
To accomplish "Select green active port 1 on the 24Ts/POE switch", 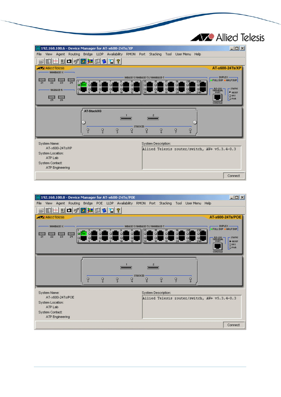I will pyautogui.click(x=83, y=233).
